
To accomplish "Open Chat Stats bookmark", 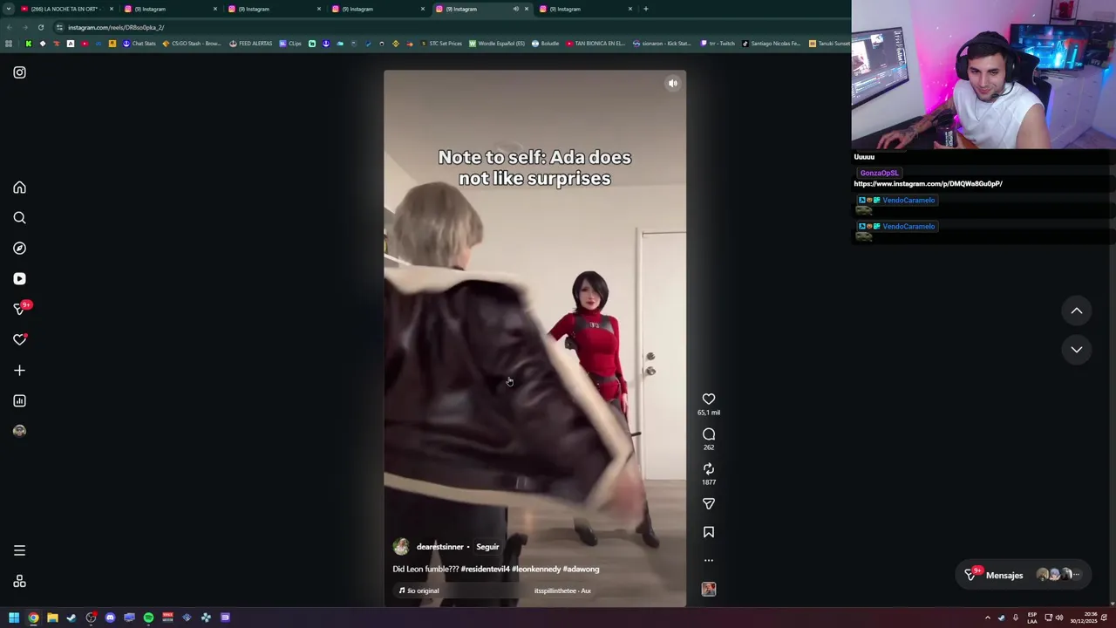I will click(139, 44).
